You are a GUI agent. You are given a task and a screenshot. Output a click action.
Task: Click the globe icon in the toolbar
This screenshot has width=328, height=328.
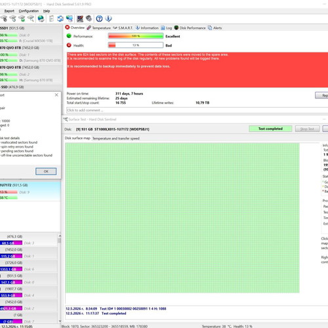41,19
